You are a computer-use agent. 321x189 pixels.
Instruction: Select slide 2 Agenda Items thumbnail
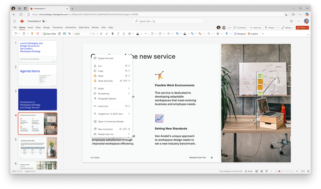[x=38, y=75]
